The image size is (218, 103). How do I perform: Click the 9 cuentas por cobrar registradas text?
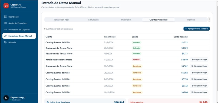click(59, 29)
